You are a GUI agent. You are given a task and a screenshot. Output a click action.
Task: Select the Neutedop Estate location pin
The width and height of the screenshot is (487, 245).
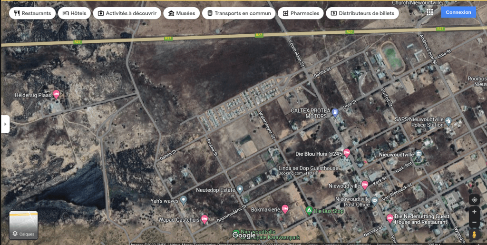(x=240, y=189)
